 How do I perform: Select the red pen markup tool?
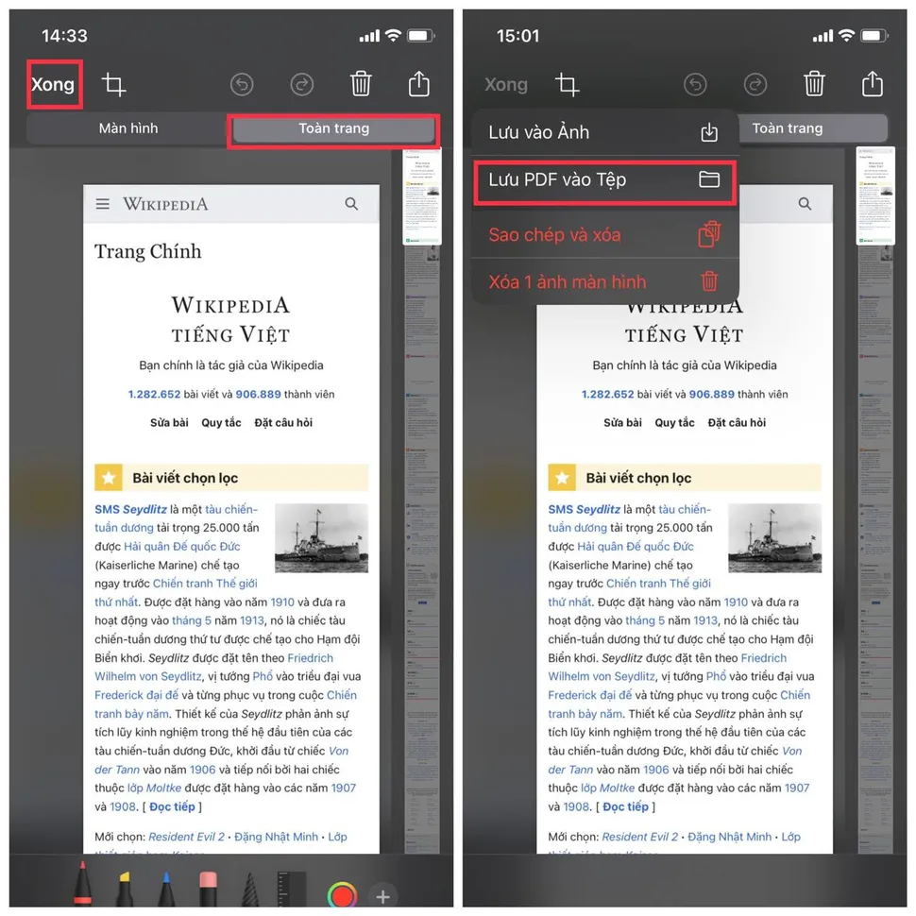[82, 883]
